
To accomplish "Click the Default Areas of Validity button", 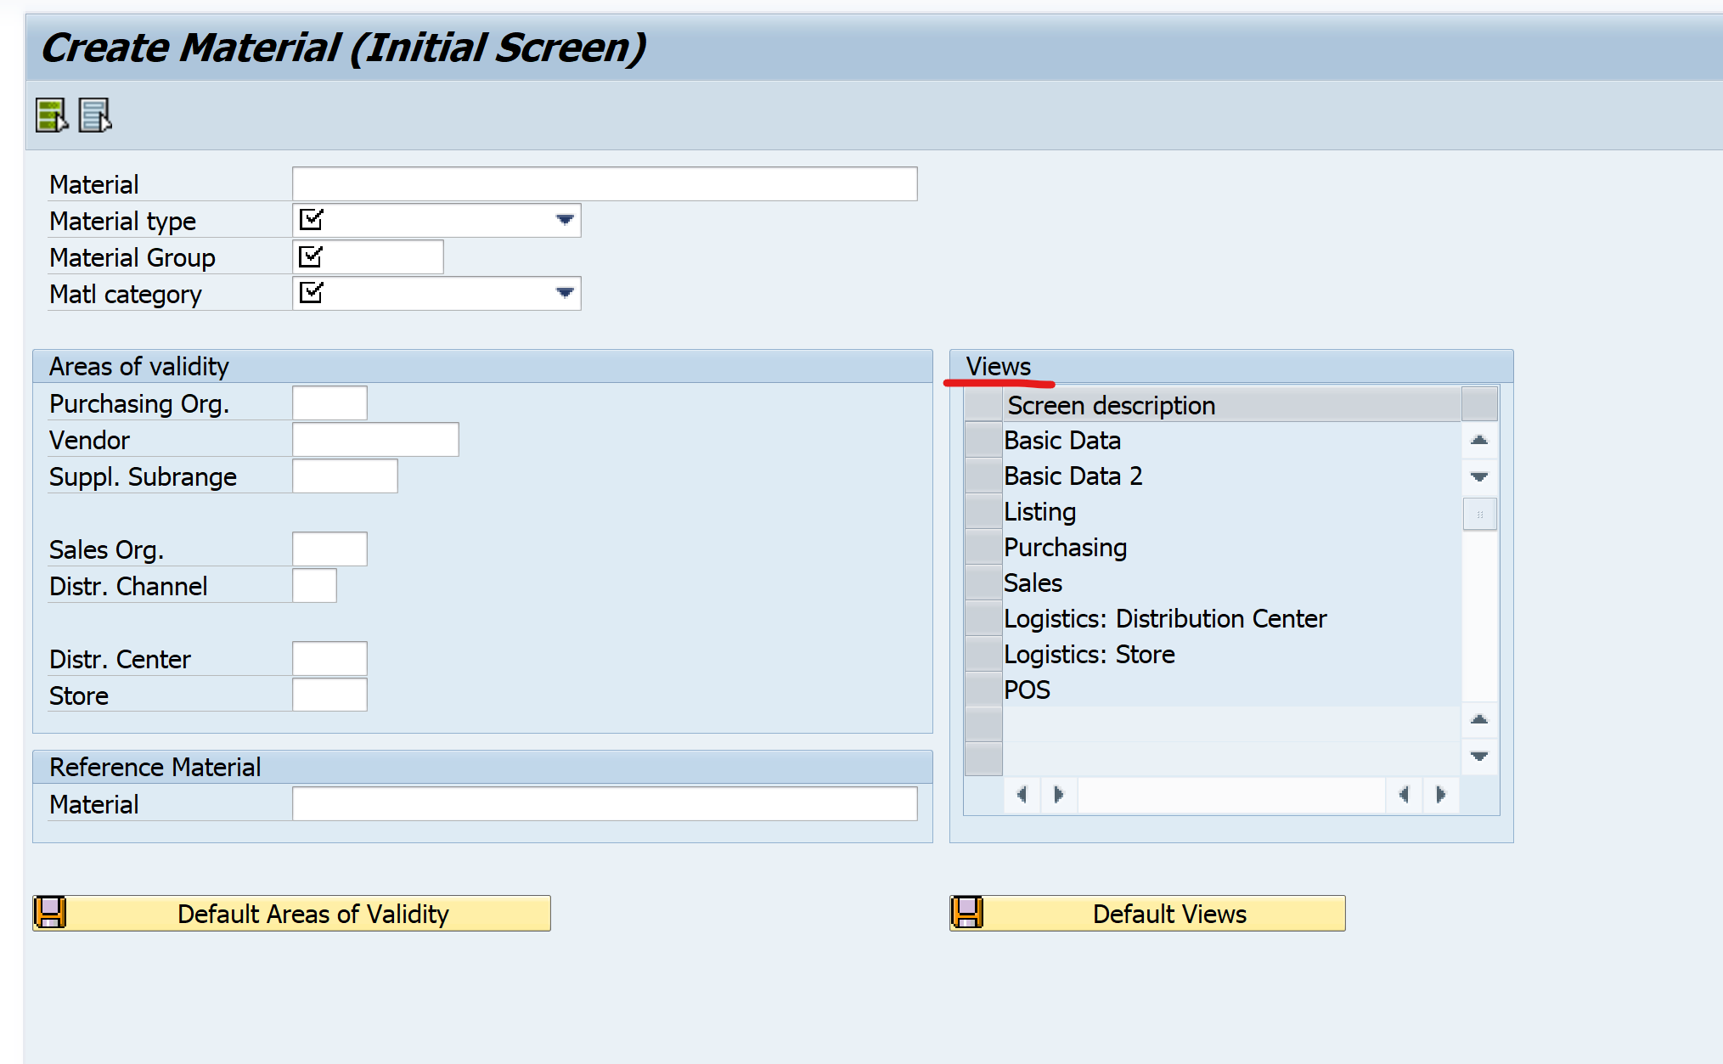I will 314,913.
